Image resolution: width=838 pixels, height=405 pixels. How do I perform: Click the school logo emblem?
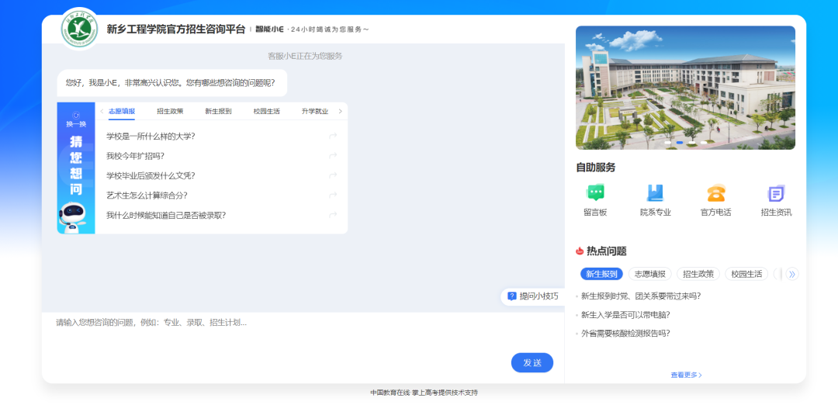pos(81,29)
